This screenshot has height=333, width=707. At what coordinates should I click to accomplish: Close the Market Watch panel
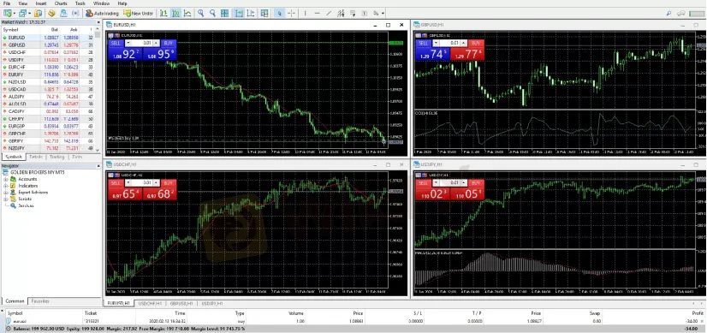click(x=98, y=21)
